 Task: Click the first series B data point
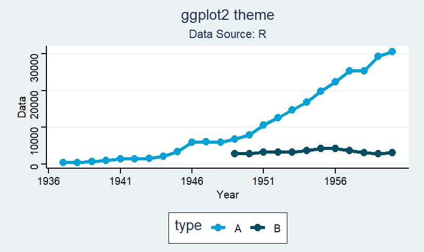pos(235,154)
